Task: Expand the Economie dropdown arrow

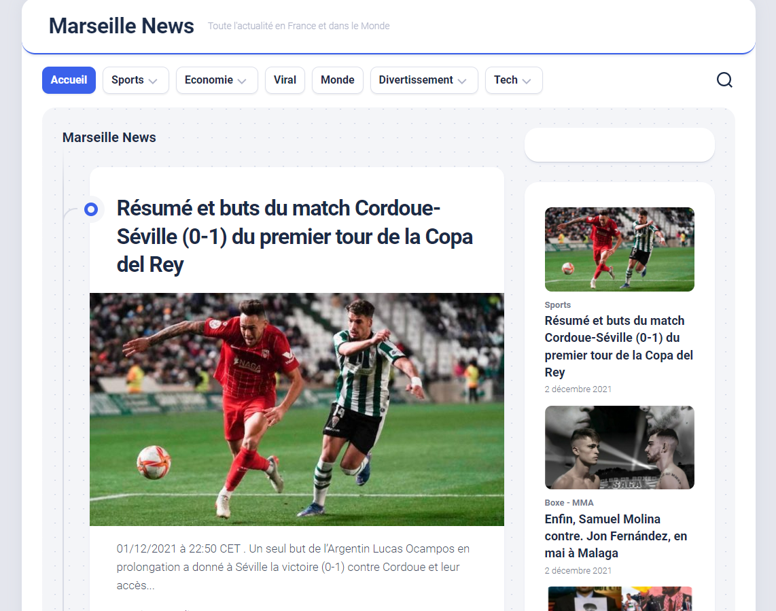Action: [242, 81]
